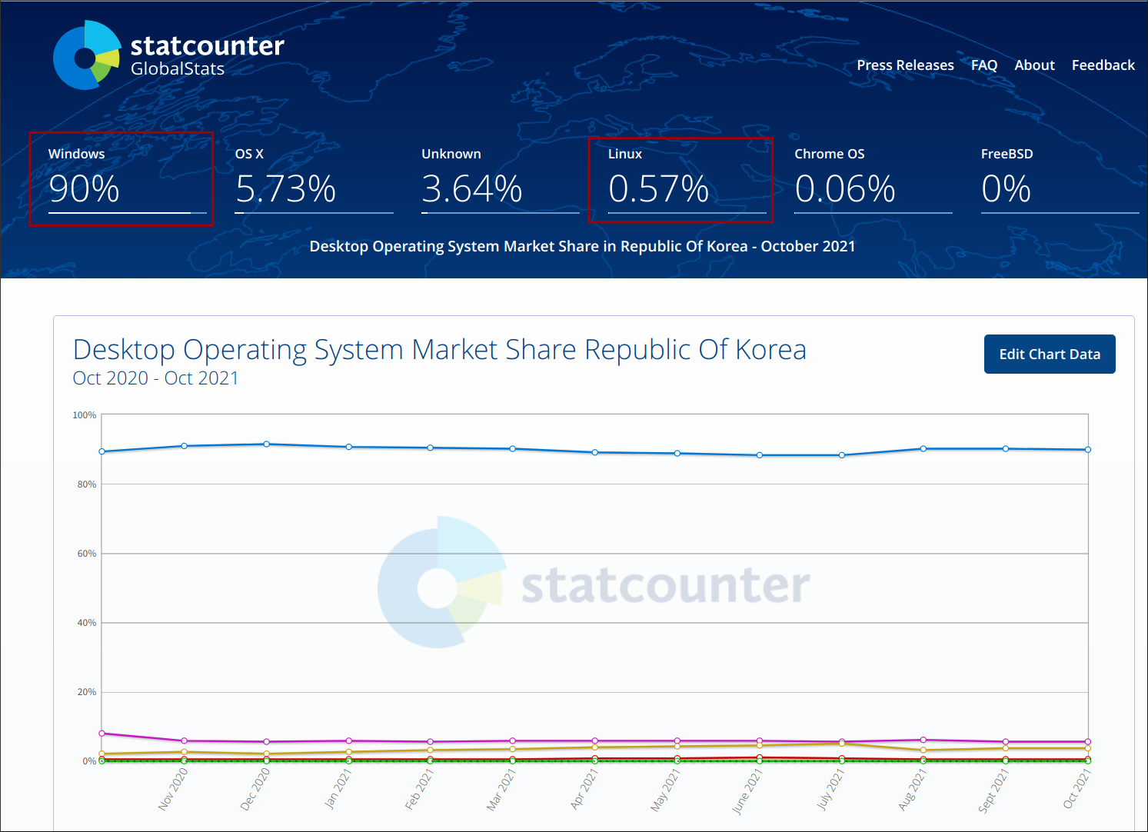
Task: Click the Oct 2021 x-axis label
Action: 1076,789
